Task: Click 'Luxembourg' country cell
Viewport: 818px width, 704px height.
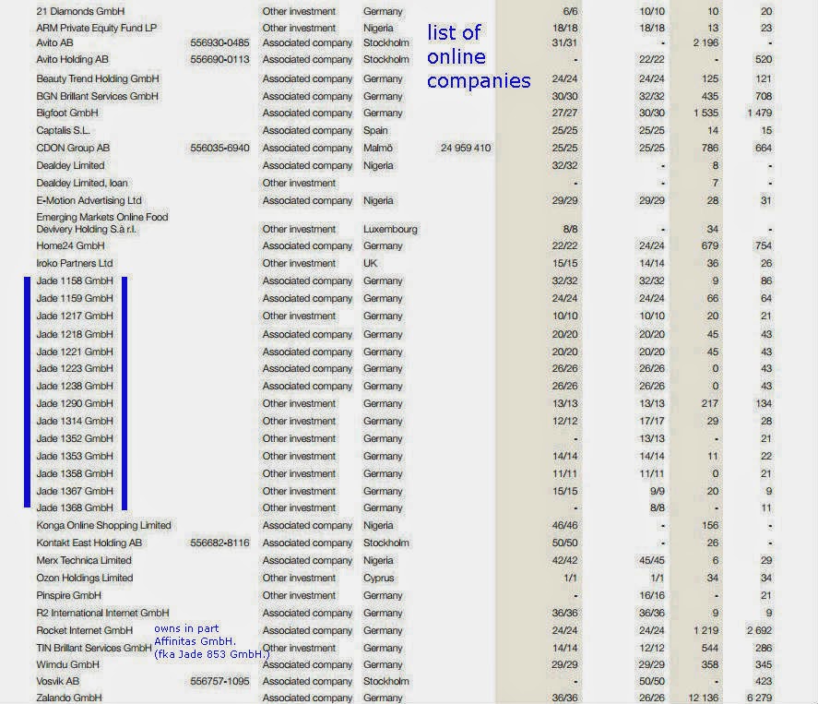Action: 390,229
